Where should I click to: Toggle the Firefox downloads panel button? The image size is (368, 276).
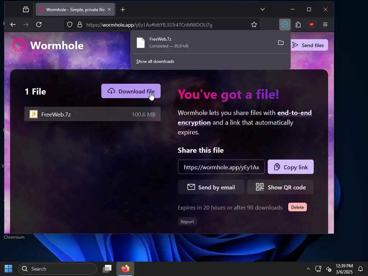[285, 24]
